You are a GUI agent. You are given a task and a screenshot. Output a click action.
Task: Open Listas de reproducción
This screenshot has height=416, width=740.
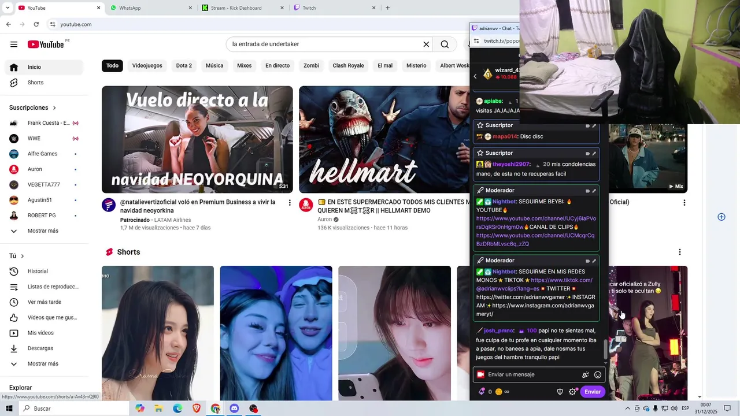(x=44, y=287)
